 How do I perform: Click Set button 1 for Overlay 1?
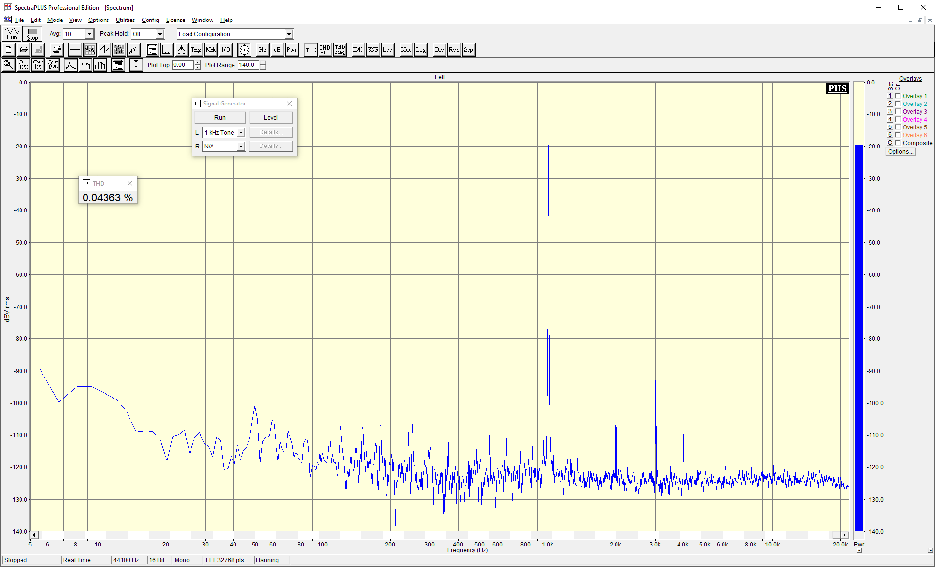(890, 96)
